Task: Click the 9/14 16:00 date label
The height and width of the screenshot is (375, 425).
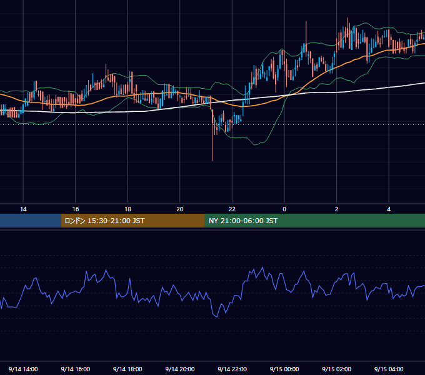Action: point(76,369)
